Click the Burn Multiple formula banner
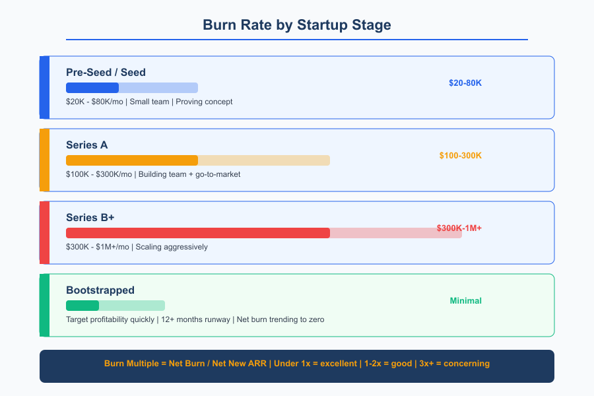 pos(297,364)
